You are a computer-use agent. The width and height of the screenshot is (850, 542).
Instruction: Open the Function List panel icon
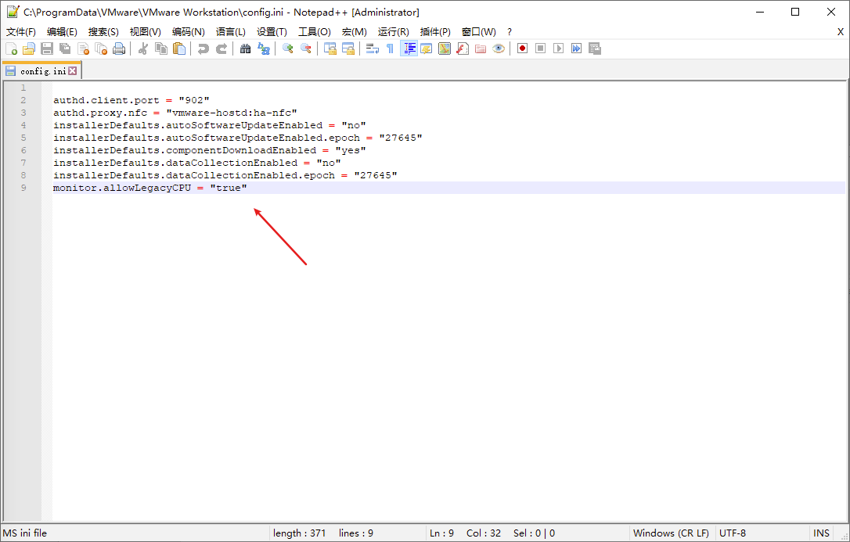click(463, 48)
